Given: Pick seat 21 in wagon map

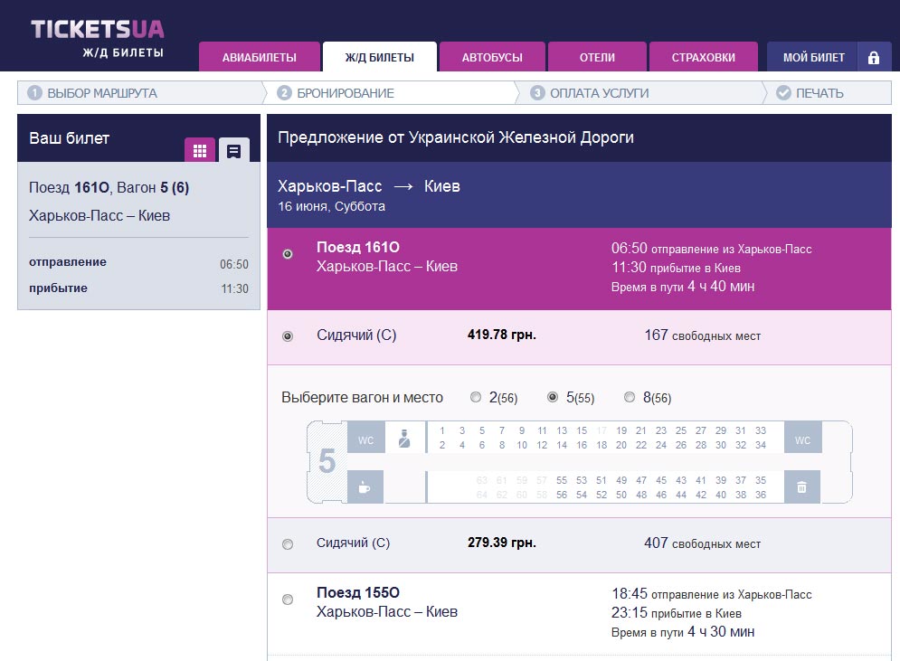Looking at the screenshot, I should click(x=641, y=430).
